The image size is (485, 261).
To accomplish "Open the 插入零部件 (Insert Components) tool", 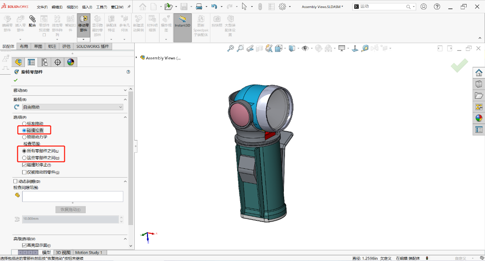I will 20,24.
